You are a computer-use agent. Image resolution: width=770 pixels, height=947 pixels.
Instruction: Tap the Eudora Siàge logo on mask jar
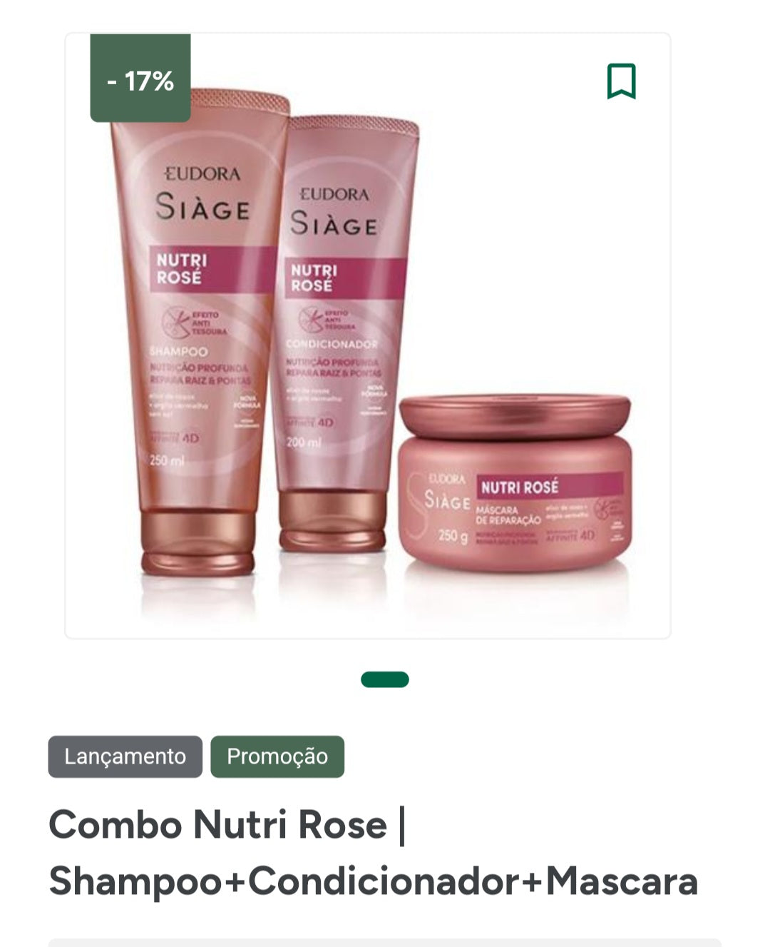446,492
